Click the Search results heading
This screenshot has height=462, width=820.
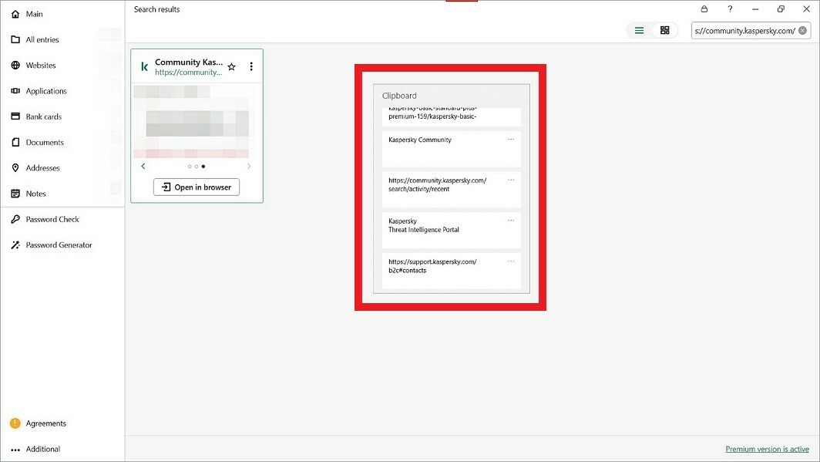tap(157, 9)
